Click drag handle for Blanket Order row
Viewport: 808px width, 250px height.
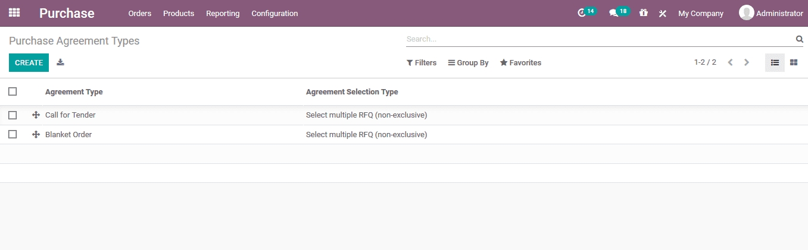[36, 135]
